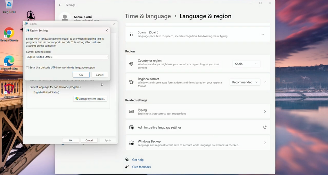Screen dimensions: 328x175
Task: Open the Country or region Spain dropdown
Action: click(246, 64)
